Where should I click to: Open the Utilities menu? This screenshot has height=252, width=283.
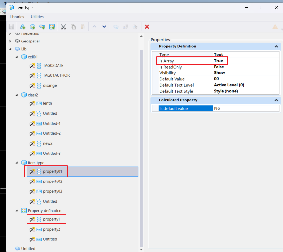[37, 17]
